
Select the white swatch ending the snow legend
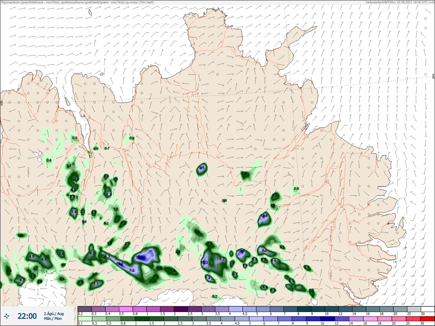(x=427, y=309)
